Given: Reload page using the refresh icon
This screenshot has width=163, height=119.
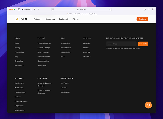Looking at the screenshot, I should coord(110,9).
